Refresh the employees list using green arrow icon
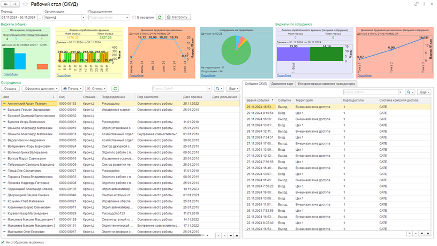The image size is (437, 246). 115,89
